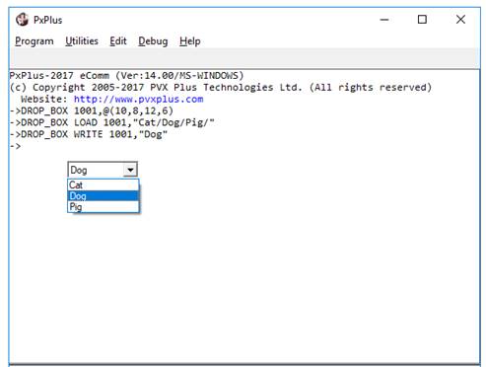Open the Utilities menu
This screenshot has height=367, width=486.
pyautogui.click(x=82, y=41)
